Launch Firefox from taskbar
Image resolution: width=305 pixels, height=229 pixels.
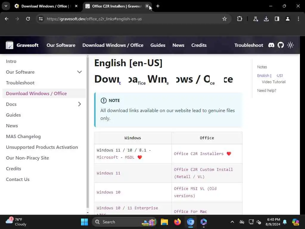(178, 222)
